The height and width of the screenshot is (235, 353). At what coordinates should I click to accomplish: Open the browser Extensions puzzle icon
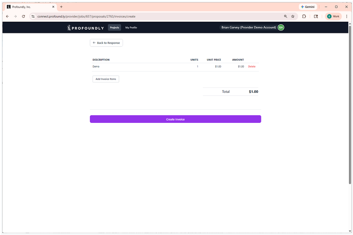click(x=304, y=16)
